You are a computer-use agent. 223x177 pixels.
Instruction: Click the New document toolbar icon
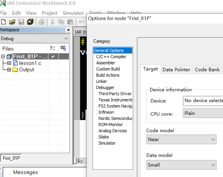(x=3, y=22)
